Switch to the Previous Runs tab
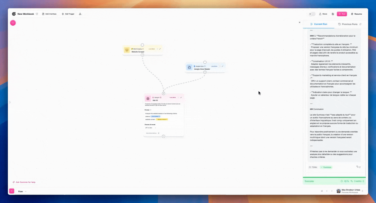Viewport: 376px width, 203px height. (x=348, y=24)
